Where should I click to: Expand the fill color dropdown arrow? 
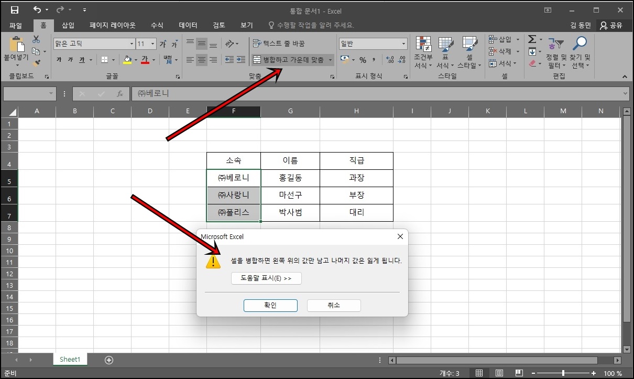[x=135, y=60]
